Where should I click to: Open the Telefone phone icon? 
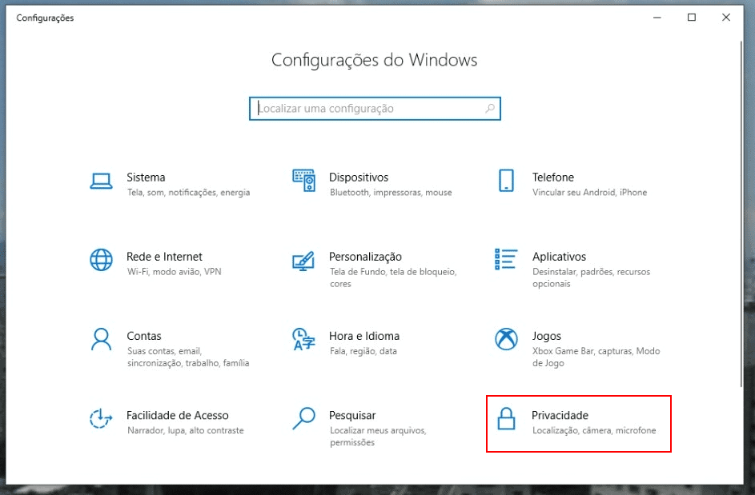pyautogui.click(x=506, y=181)
